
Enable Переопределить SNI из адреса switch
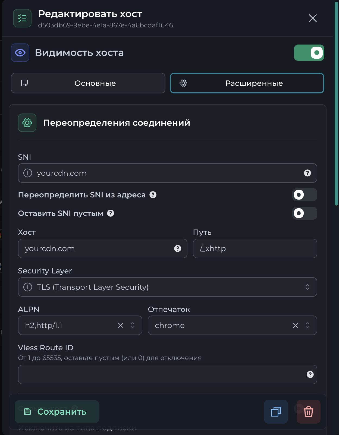click(x=305, y=195)
